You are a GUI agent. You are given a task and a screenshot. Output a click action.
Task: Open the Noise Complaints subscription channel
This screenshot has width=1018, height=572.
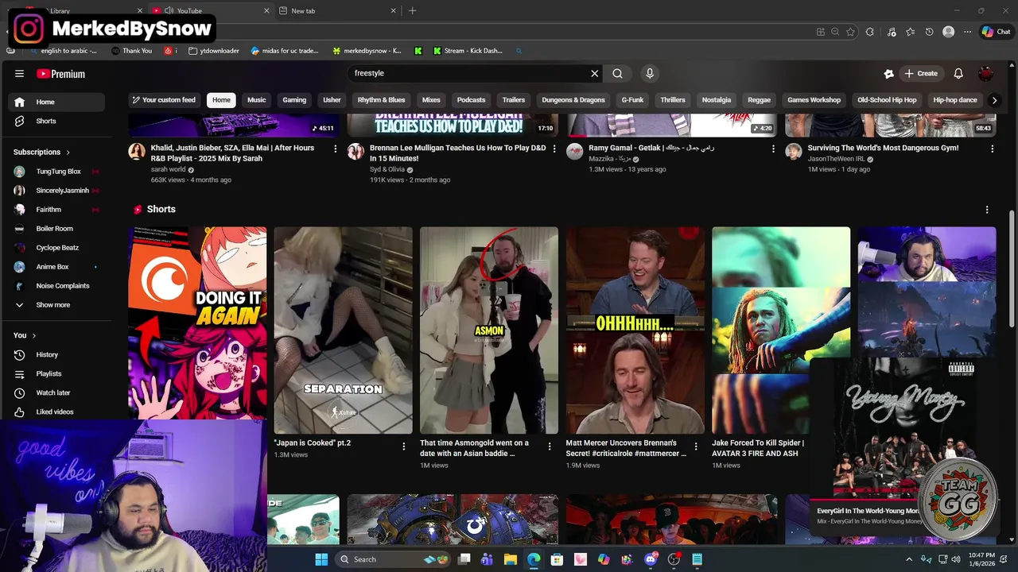[56, 286]
